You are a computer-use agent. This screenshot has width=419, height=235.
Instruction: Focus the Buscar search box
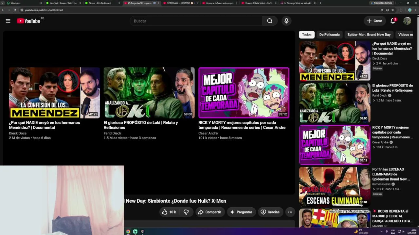coord(196,21)
